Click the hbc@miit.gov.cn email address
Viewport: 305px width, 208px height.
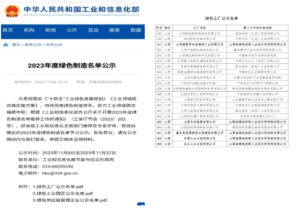pyautogui.click(x=60, y=173)
